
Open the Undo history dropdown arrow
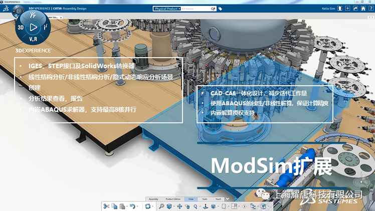[137, 206]
